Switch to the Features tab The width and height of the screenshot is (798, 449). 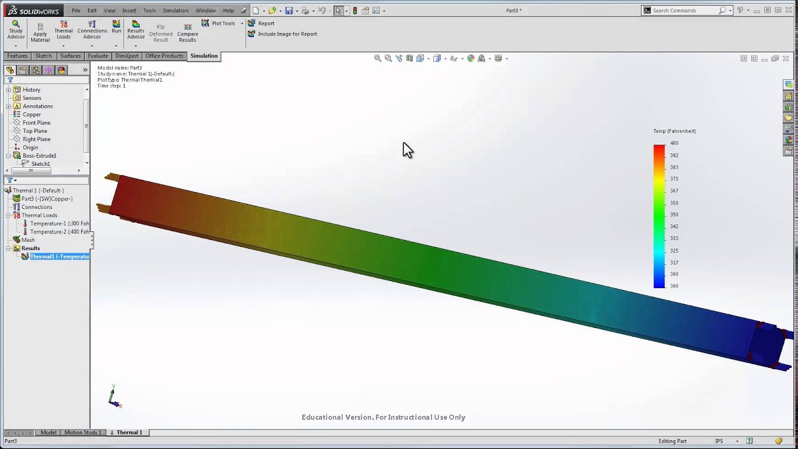pos(17,56)
